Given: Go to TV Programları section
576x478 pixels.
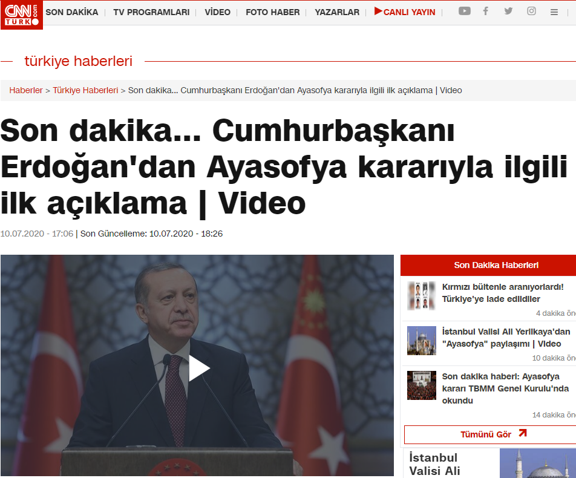Looking at the screenshot, I should (151, 12).
